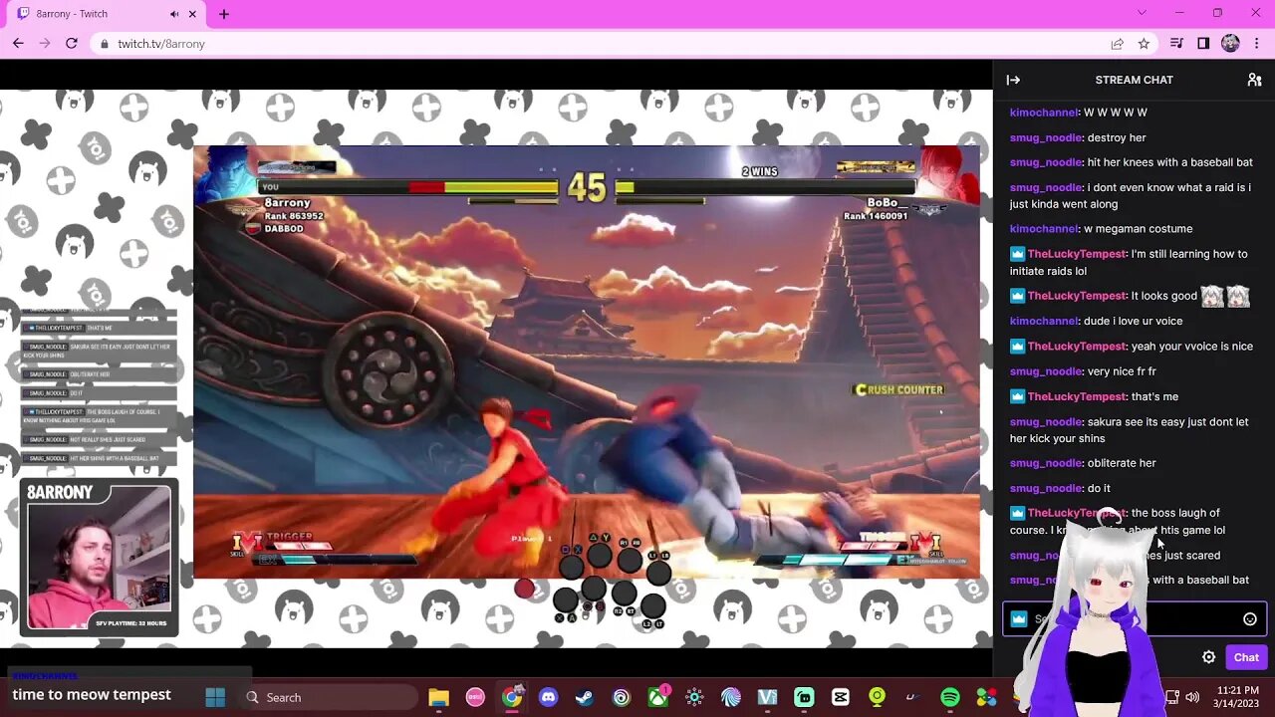Open smug_noodle's name on 'destroy her'
The image size is (1275, 717).
click(1046, 137)
